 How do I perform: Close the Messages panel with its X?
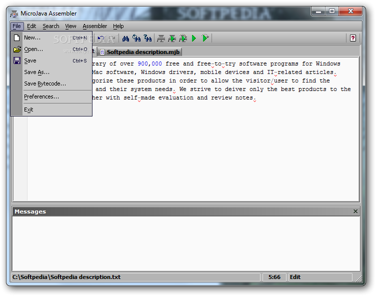[355, 211]
